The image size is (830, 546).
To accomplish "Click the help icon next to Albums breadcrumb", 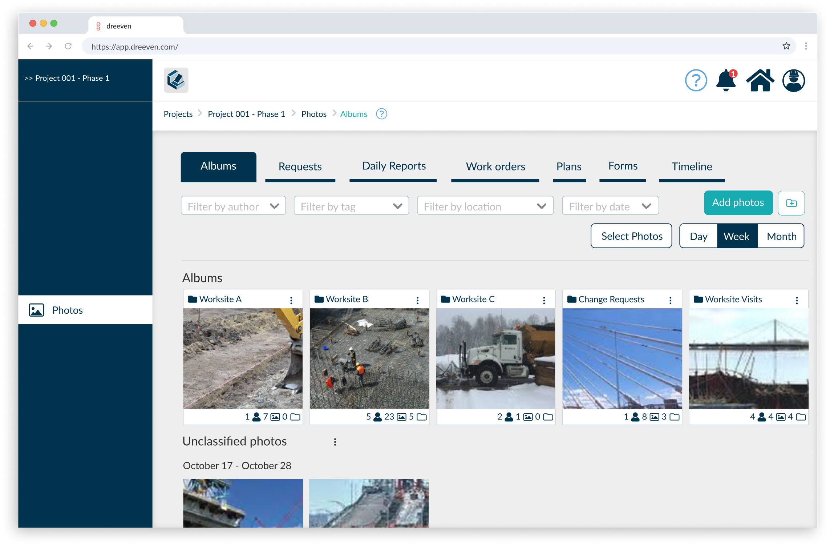I will pyautogui.click(x=381, y=114).
